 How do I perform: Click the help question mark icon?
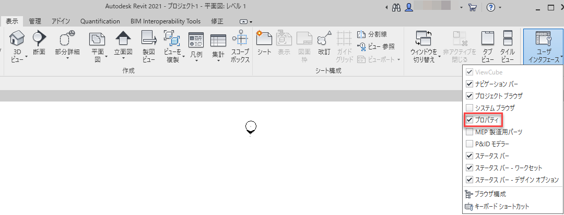pyautogui.click(x=491, y=7)
